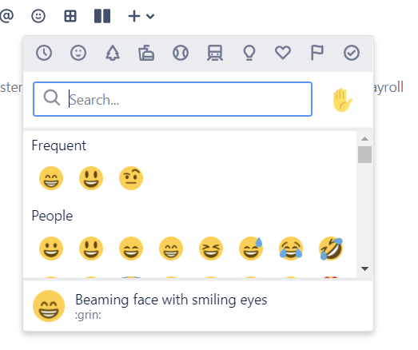Click the layouts two-column icon
418x350 pixels.
(102, 16)
